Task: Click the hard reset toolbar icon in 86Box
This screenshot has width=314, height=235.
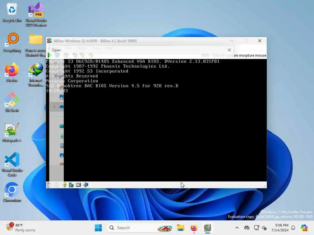Action: (57, 55)
